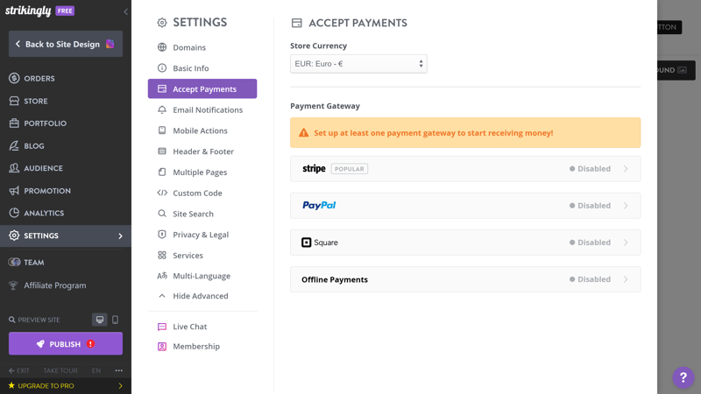This screenshot has width=701, height=394.
Task: Open the three-dots more options menu
Action: (118, 370)
